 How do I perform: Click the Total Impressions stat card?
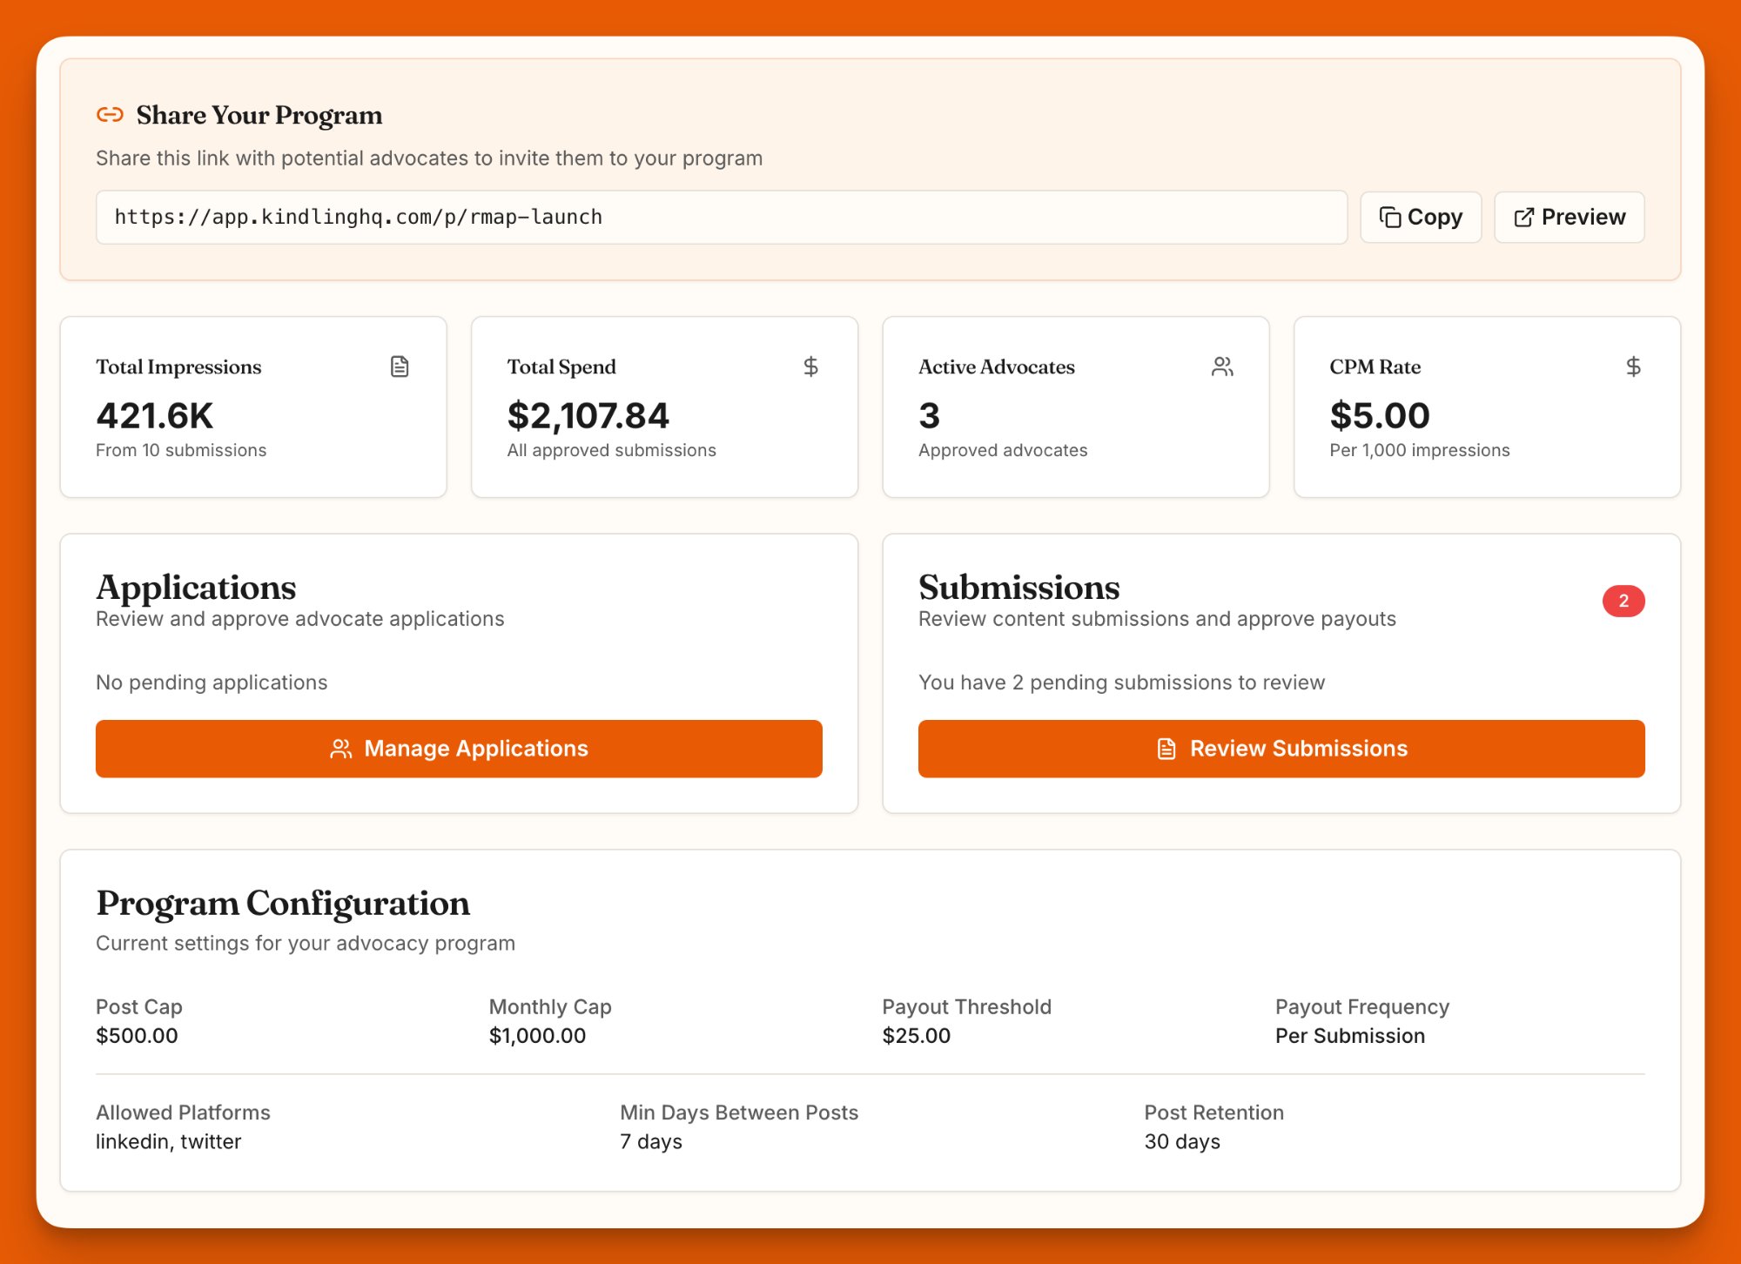253,407
